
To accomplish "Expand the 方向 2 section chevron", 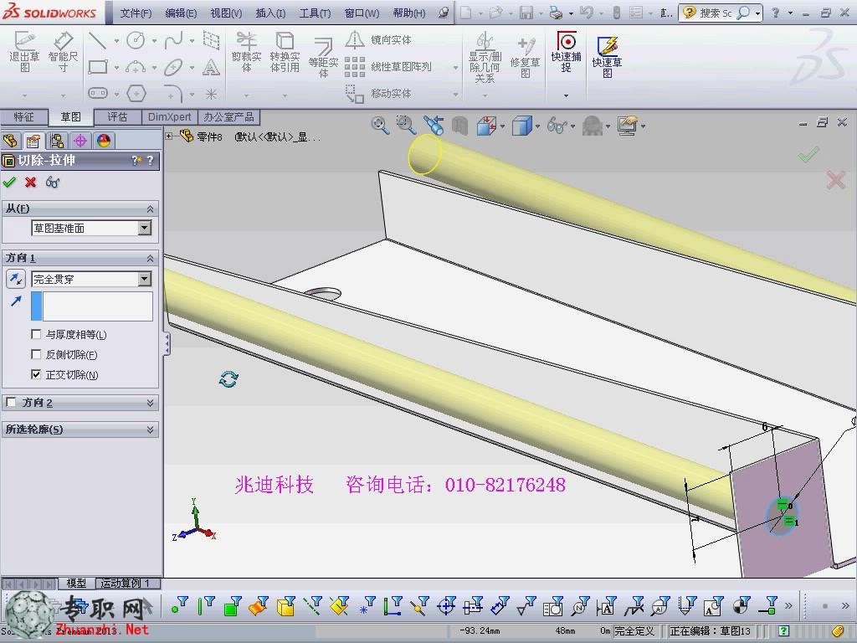I will 150,403.
